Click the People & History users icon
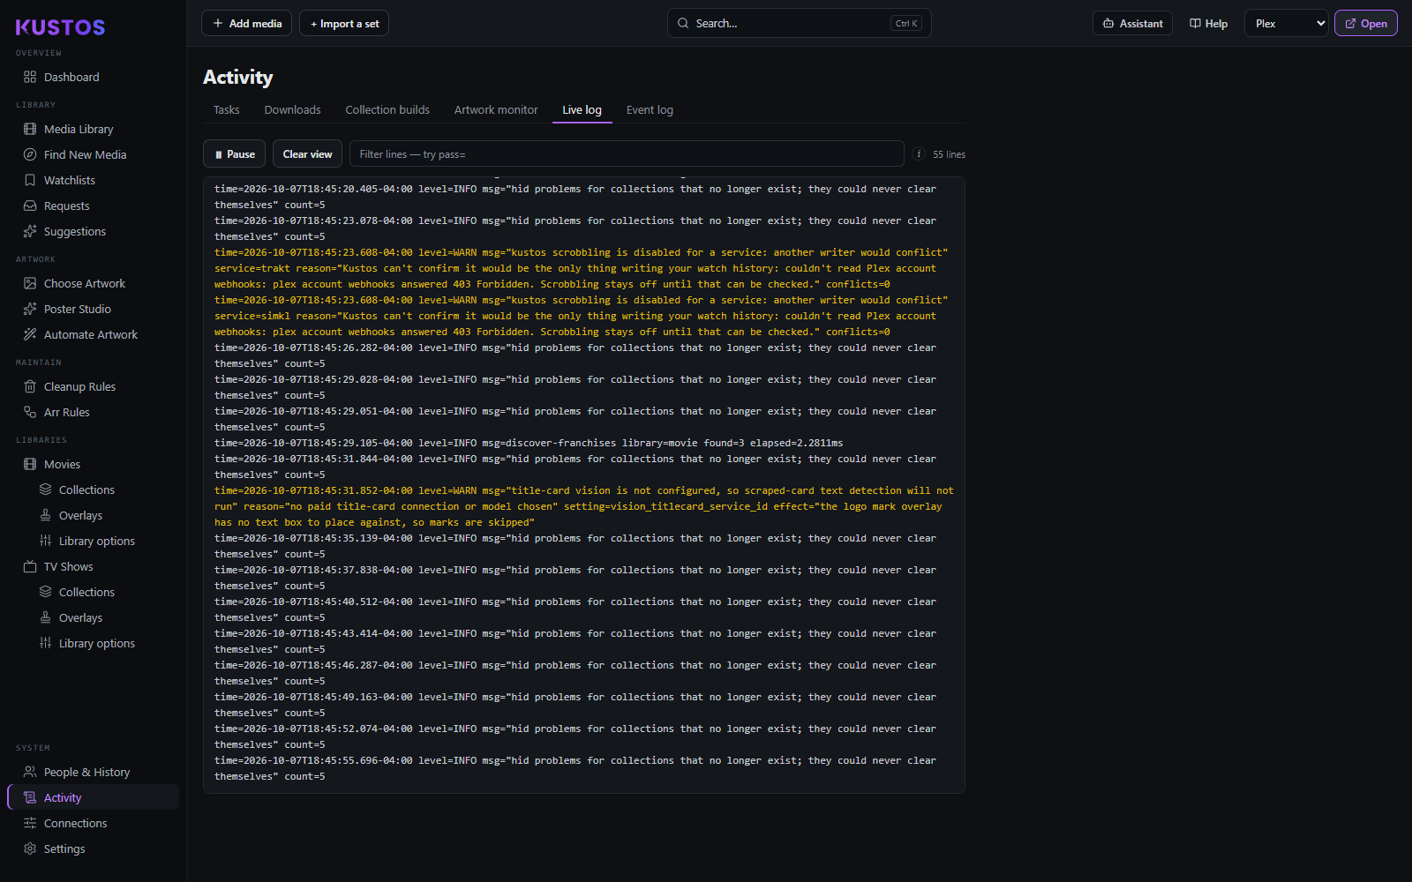Screen dimensions: 1412x882 [30, 772]
